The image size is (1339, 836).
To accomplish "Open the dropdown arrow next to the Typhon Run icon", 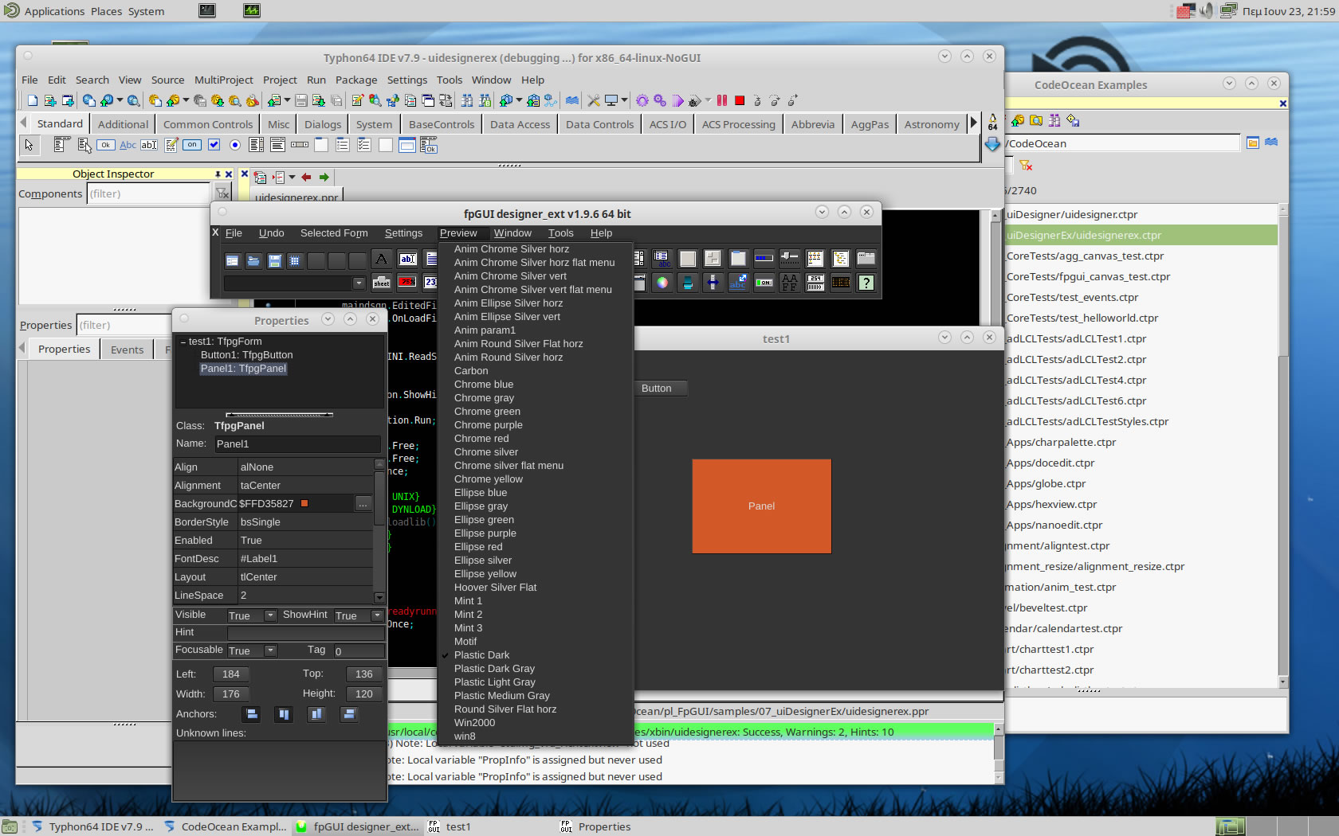I will [708, 100].
